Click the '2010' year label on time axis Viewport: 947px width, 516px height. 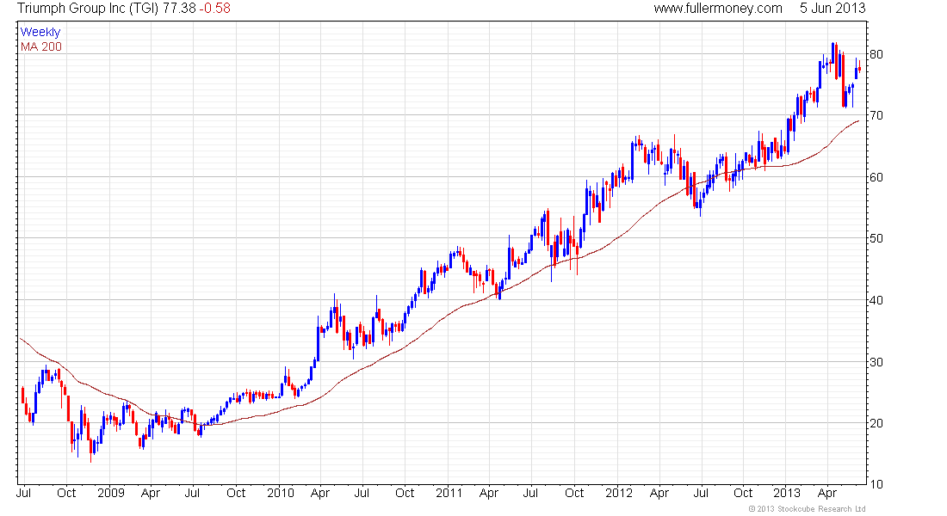tap(281, 493)
